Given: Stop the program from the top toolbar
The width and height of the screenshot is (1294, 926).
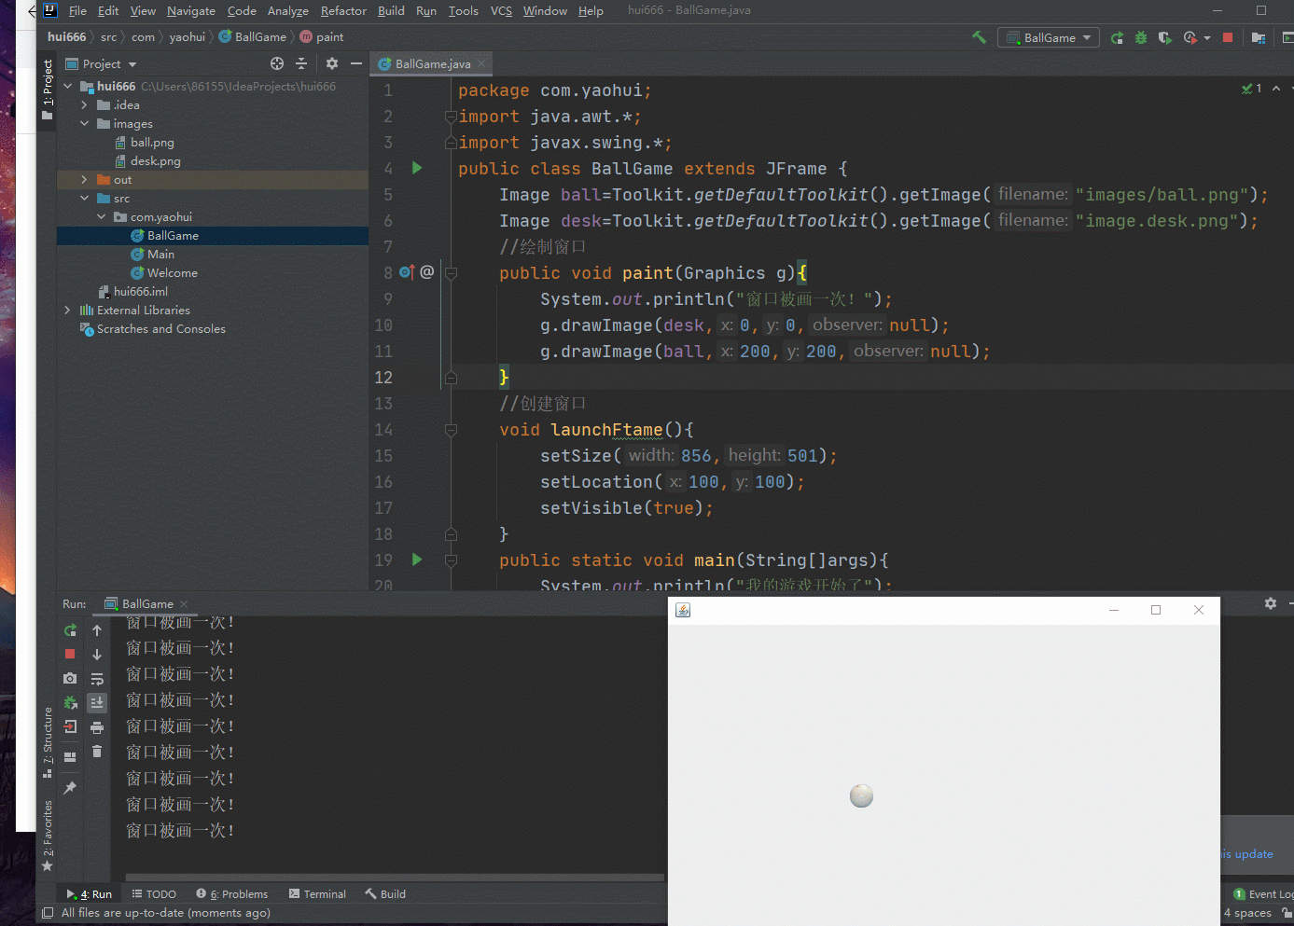Looking at the screenshot, I should pos(1228,37).
